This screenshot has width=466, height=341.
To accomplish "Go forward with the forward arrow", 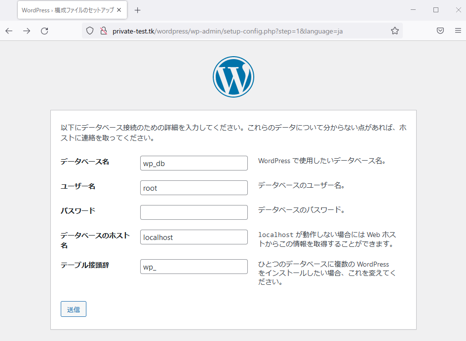I will 27,31.
